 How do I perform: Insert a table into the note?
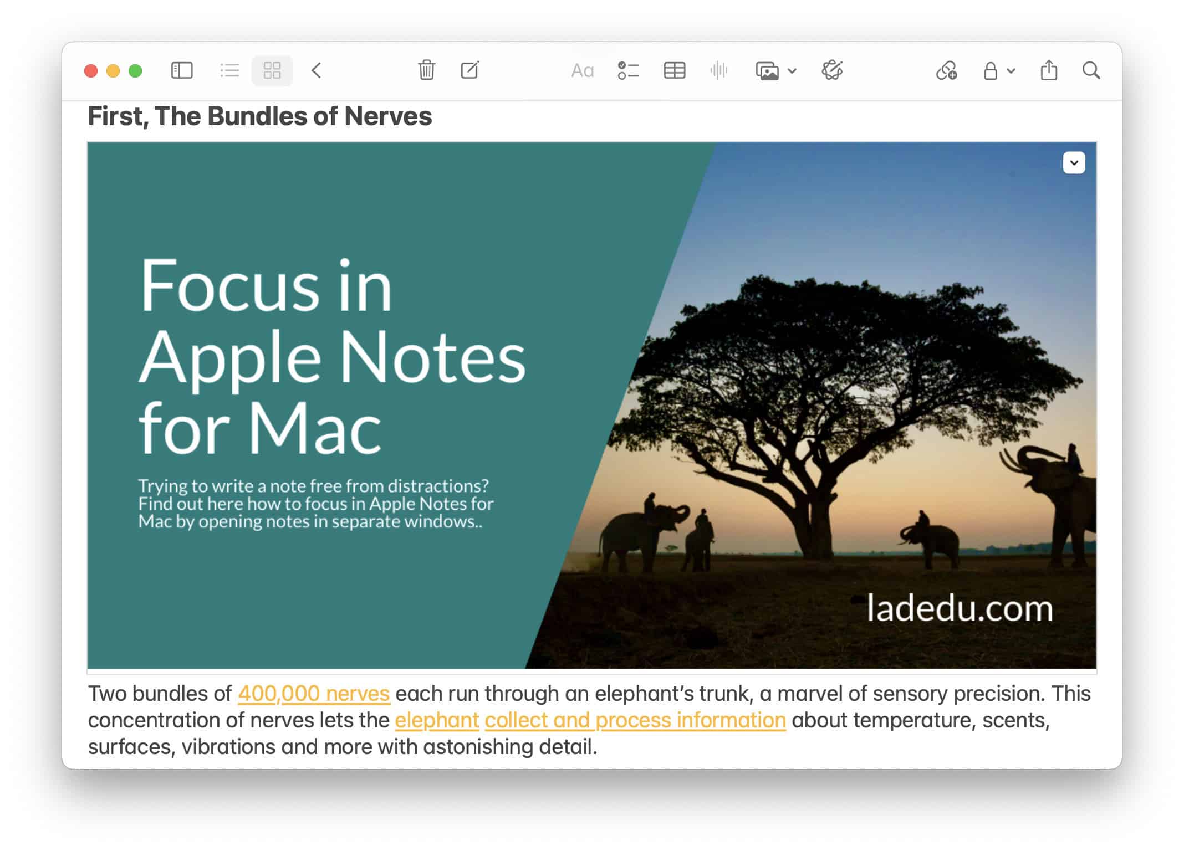674,70
